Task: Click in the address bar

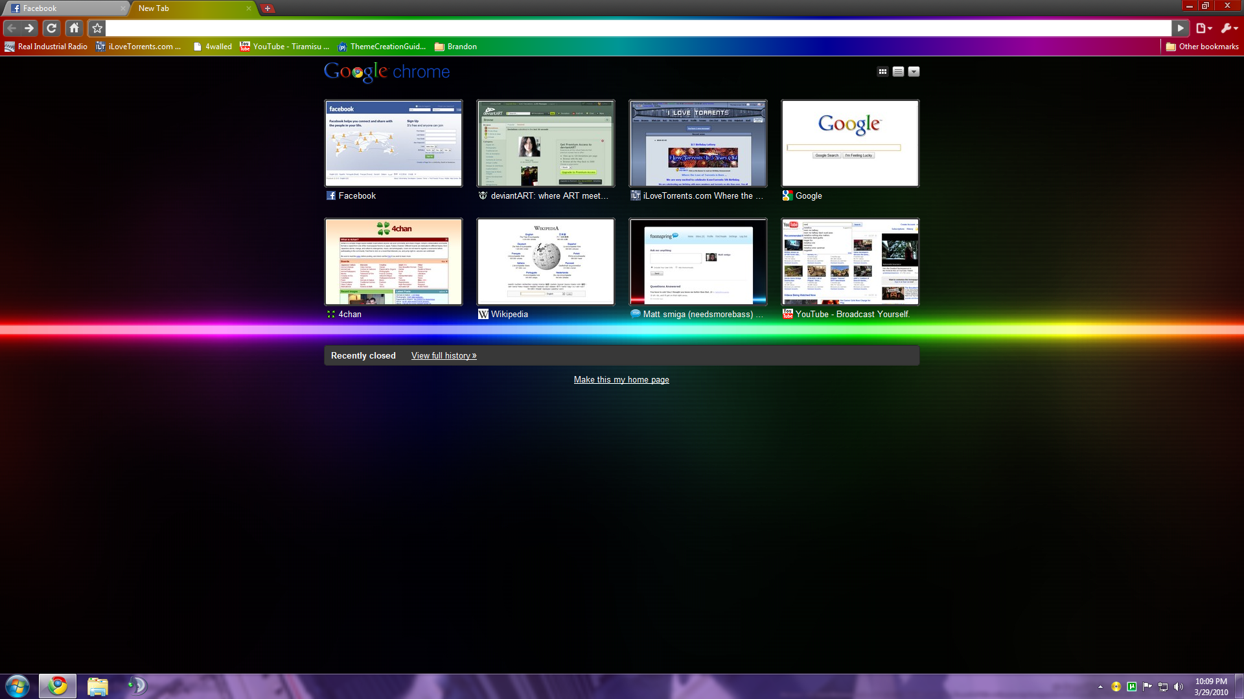Action: [x=638, y=28]
